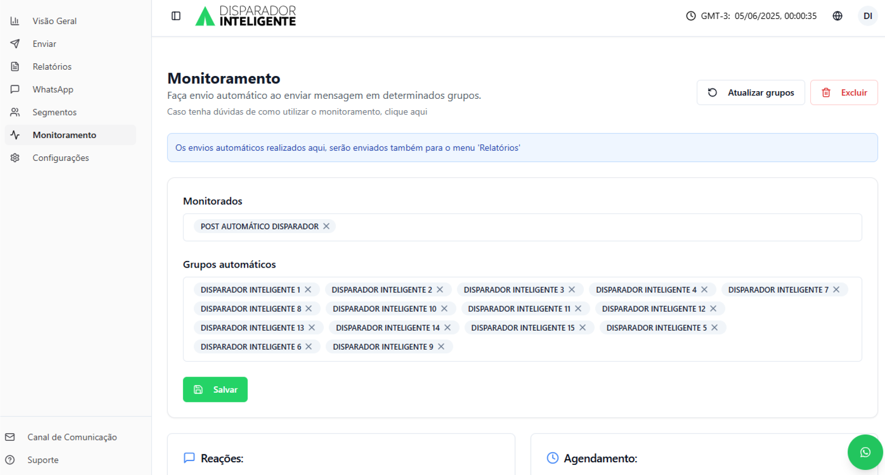Image resolution: width=885 pixels, height=475 pixels.
Task: Remove POST AUTOMÁTICO DISPARADOR tag
Action: click(x=326, y=226)
